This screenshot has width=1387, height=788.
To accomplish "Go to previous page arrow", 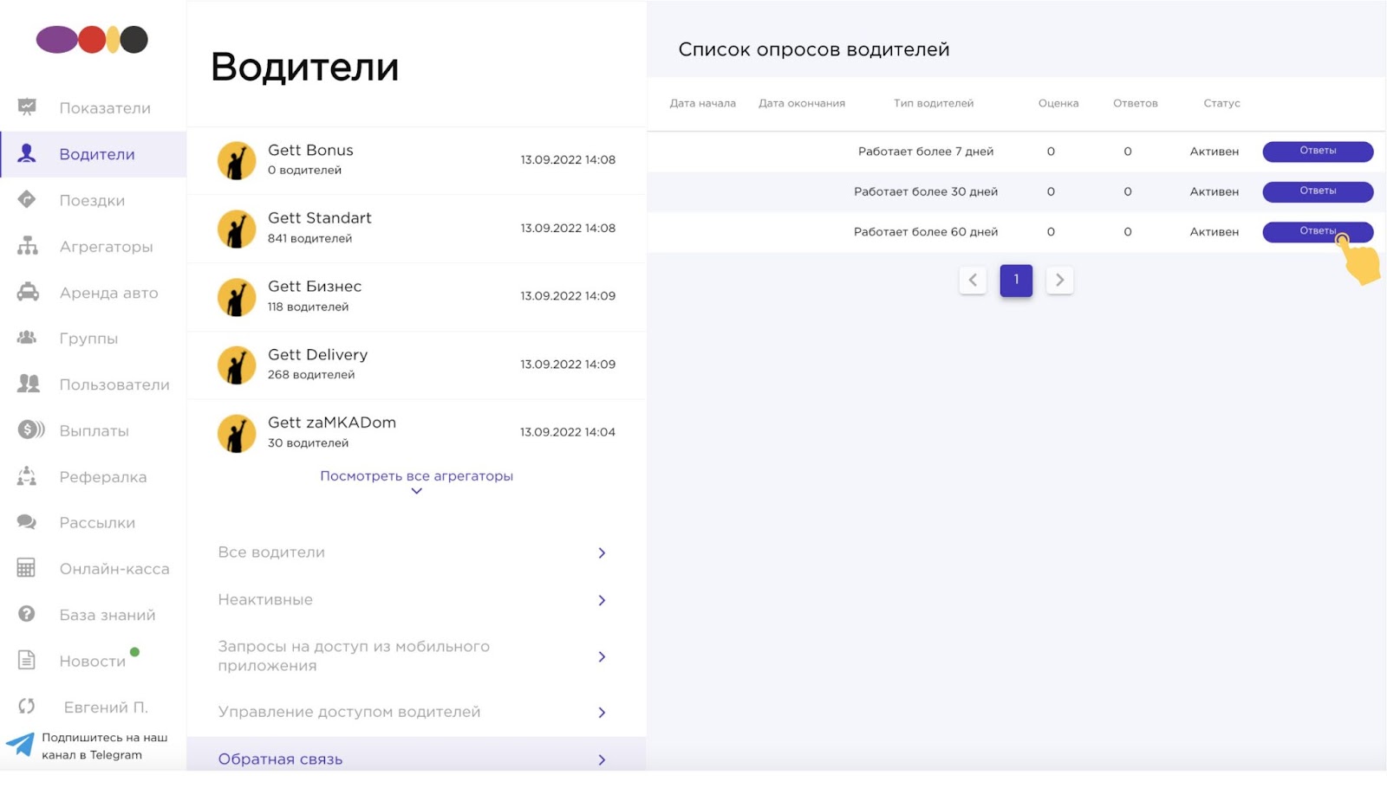I will click(x=973, y=280).
